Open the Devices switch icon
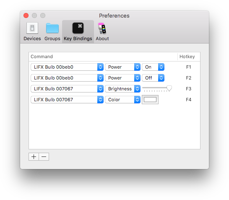 pyautogui.click(x=32, y=28)
